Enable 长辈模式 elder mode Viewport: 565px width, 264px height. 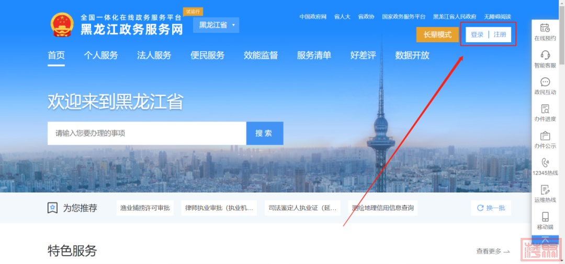coord(437,35)
